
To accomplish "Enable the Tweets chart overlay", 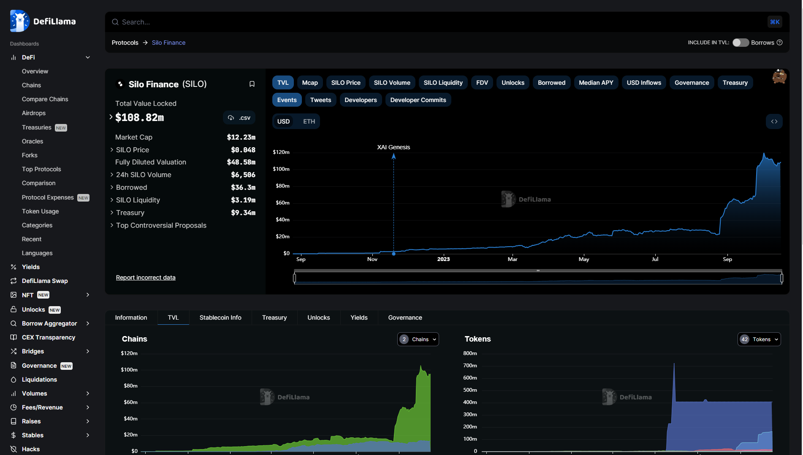I will [320, 100].
